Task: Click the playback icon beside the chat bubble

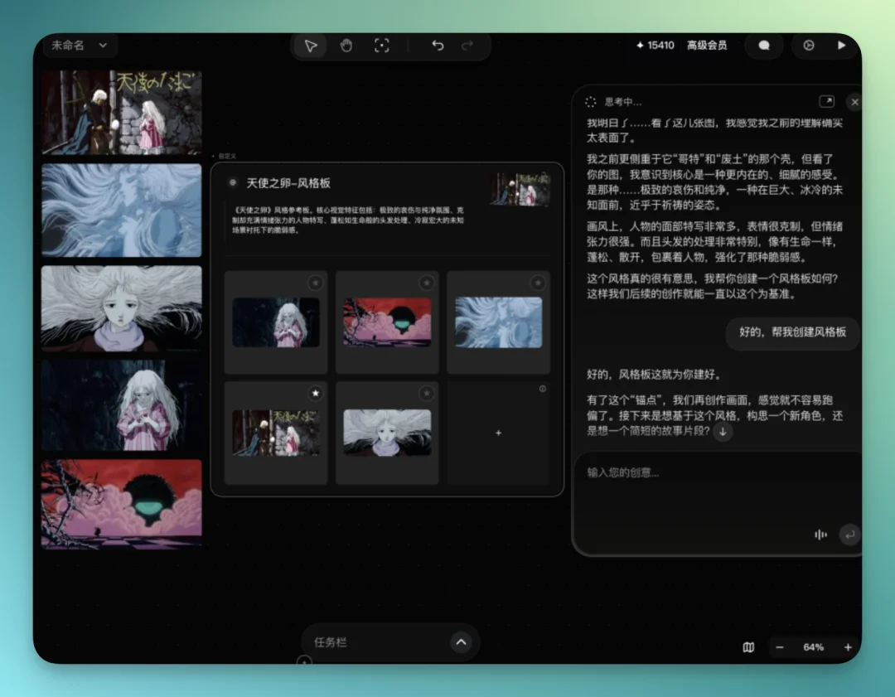Action: point(808,46)
